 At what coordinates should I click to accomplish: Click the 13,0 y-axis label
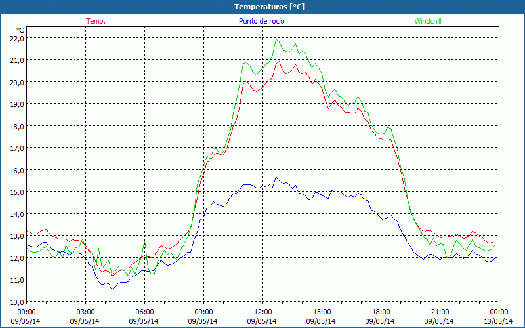[x=17, y=236]
